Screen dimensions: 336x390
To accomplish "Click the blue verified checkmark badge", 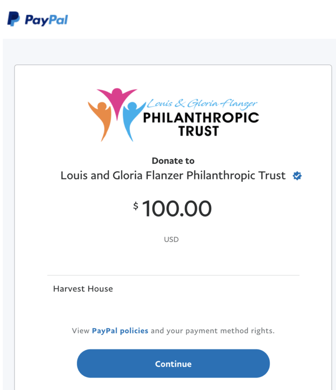I will click(x=297, y=176).
